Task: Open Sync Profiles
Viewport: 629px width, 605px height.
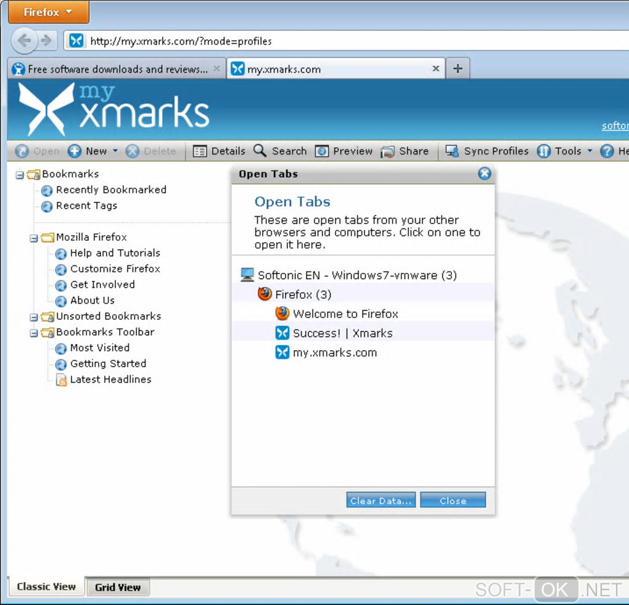Action: pyautogui.click(x=487, y=151)
